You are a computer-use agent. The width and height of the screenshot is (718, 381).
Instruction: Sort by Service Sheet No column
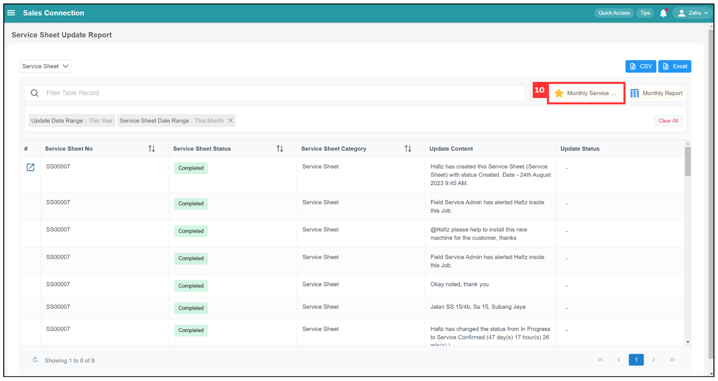(151, 149)
